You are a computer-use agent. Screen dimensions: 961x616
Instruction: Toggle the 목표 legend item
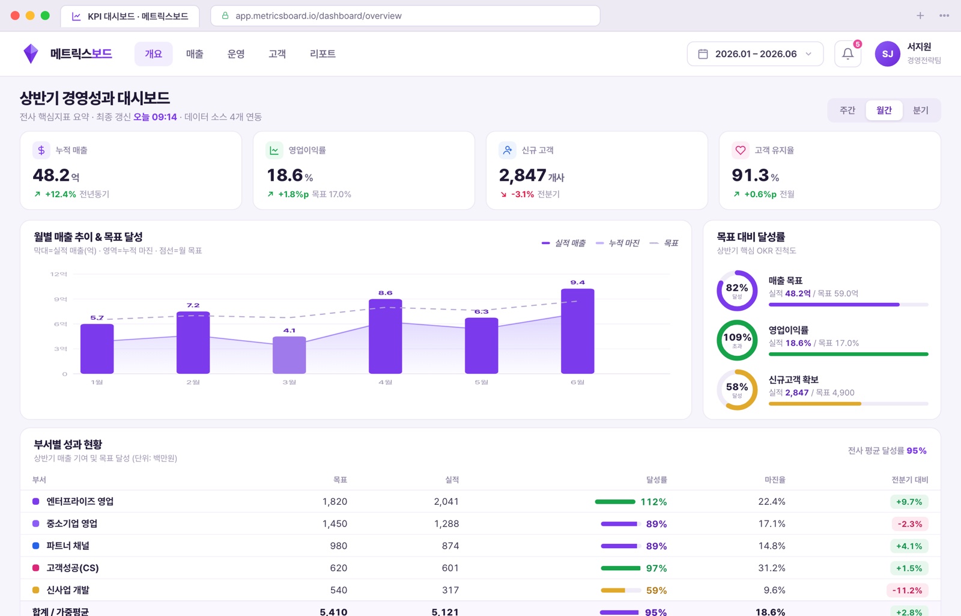pos(664,243)
